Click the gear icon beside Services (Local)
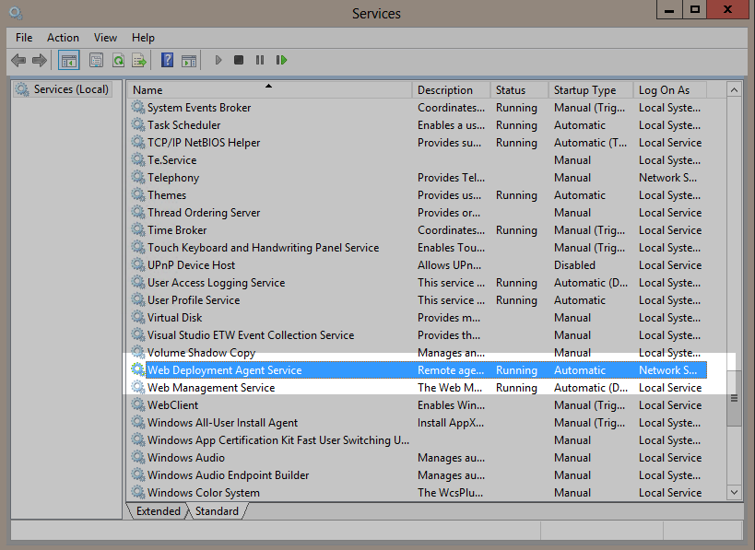 22,89
